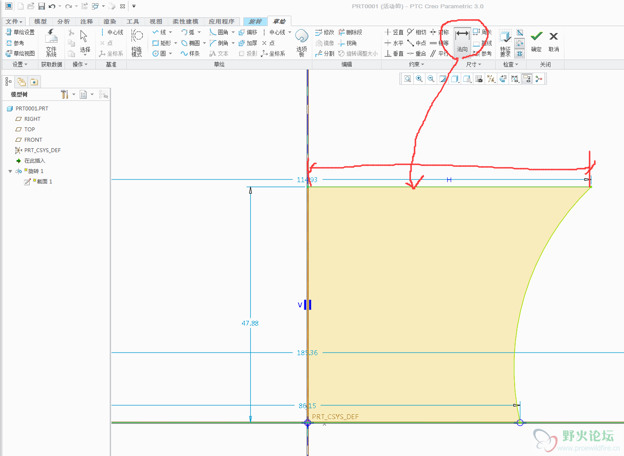
Task: Open the quick access toolbar customize arrow
Action: tap(134, 6)
